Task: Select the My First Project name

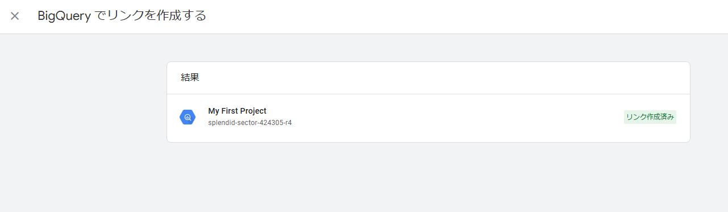Action: tap(237, 111)
